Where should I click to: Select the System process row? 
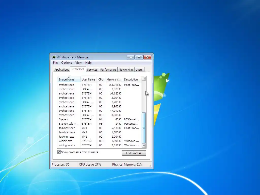coord(100,119)
